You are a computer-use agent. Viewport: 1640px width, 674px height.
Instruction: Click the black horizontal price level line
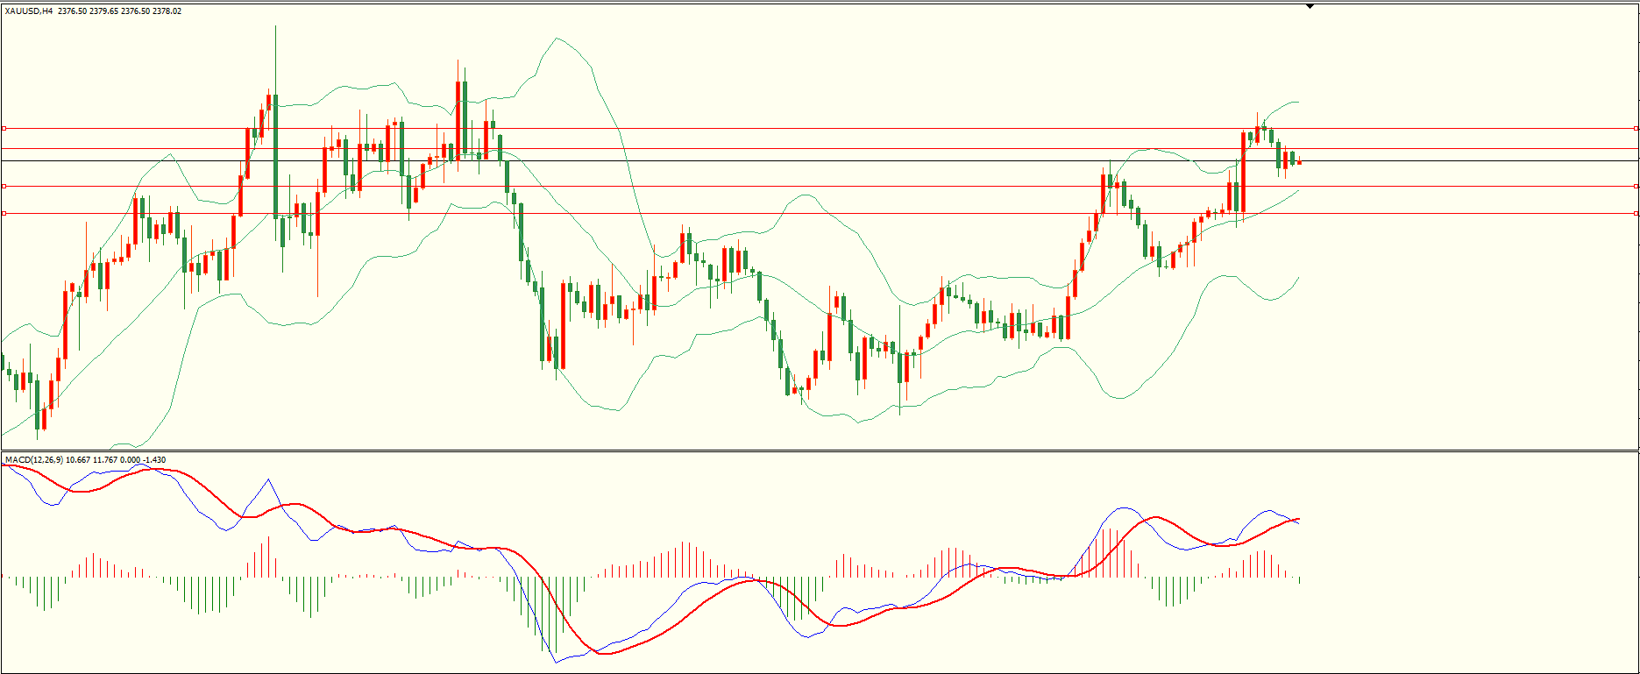click(789, 160)
